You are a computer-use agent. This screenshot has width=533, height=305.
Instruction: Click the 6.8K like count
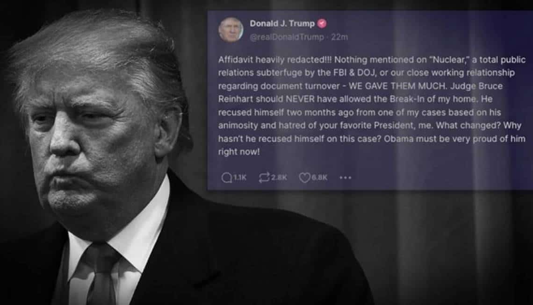tap(319, 177)
